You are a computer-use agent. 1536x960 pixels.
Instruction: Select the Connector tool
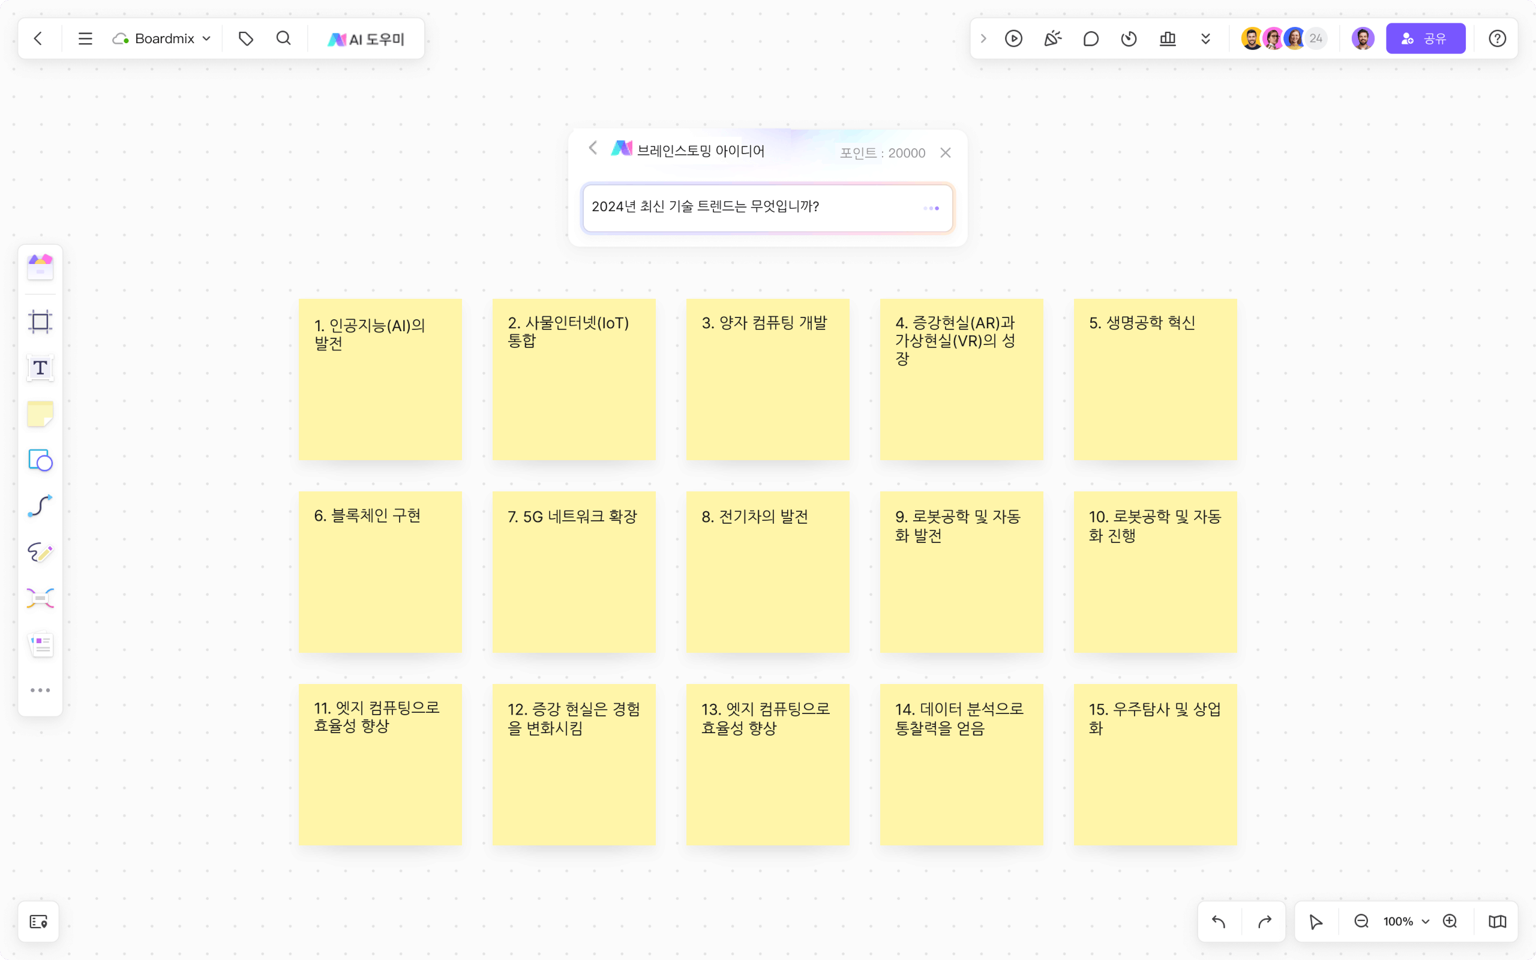click(40, 505)
